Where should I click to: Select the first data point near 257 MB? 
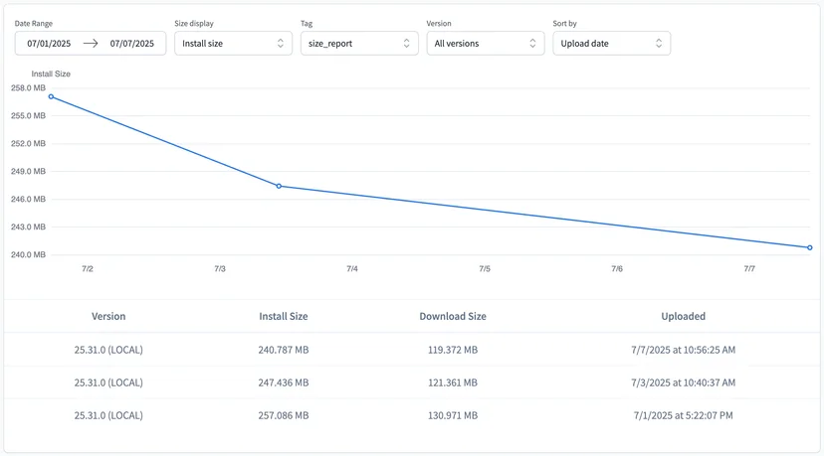pyautogui.click(x=51, y=96)
